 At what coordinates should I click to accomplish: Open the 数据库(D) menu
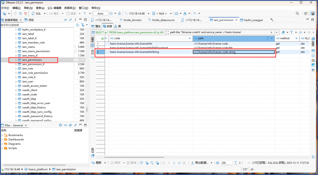(x=70, y=8)
